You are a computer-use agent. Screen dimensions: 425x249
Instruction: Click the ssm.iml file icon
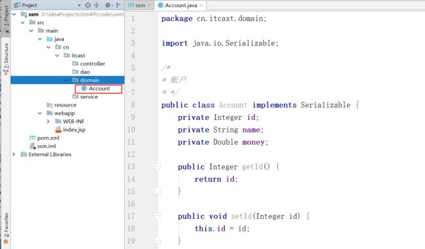(x=33, y=146)
